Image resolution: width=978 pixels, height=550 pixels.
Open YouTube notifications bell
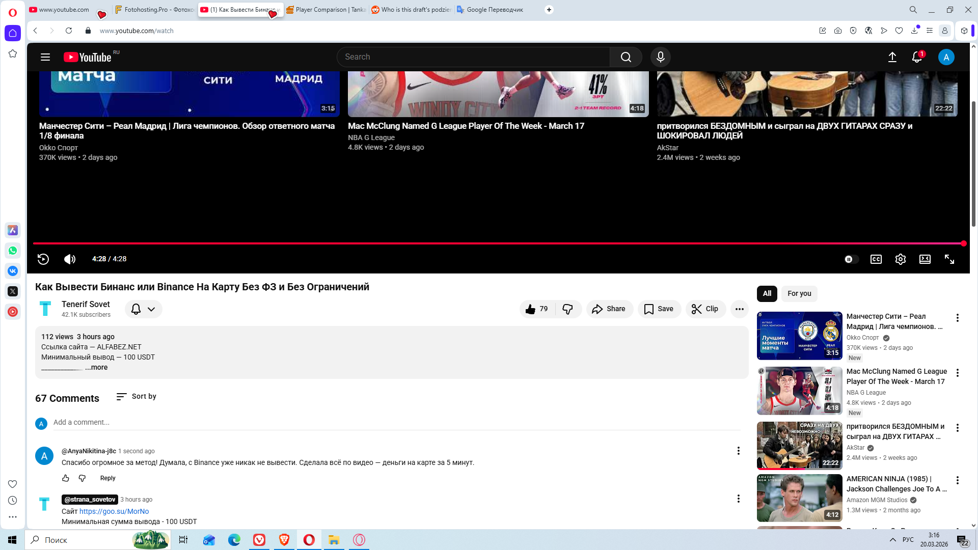click(x=916, y=57)
